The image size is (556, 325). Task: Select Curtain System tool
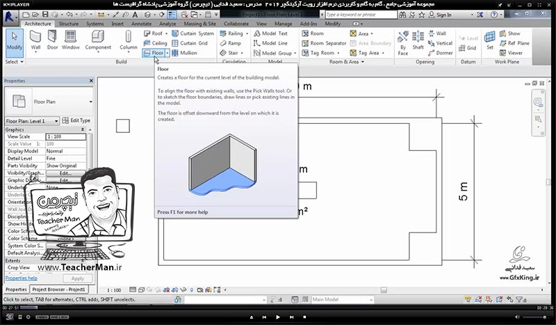coord(193,33)
